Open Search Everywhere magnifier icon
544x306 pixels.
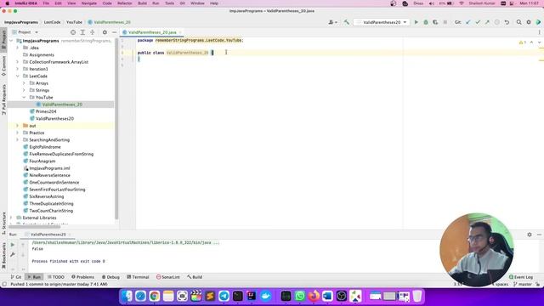tap(519, 22)
